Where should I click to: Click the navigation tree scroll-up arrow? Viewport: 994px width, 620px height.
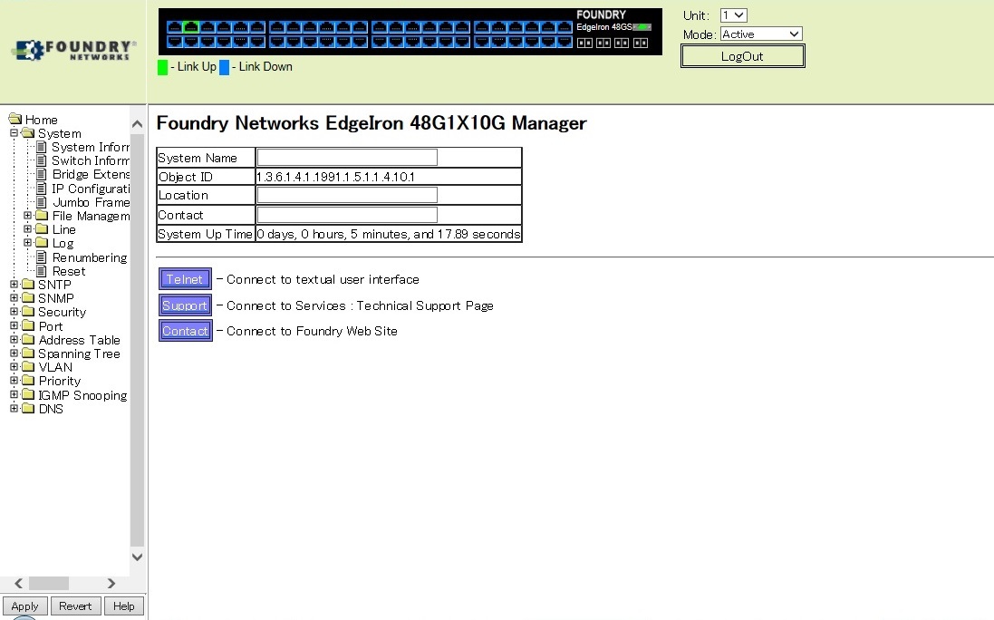[137, 125]
